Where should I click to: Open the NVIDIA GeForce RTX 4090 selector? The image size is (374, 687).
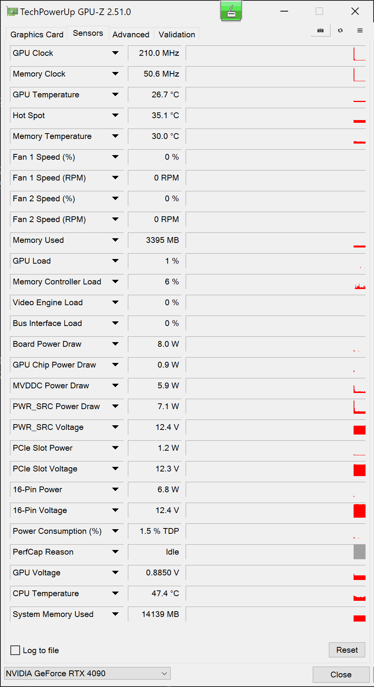coord(87,673)
